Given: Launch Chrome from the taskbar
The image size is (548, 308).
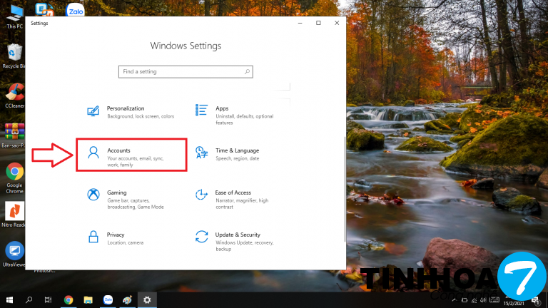Looking at the screenshot, I should [x=68, y=300].
